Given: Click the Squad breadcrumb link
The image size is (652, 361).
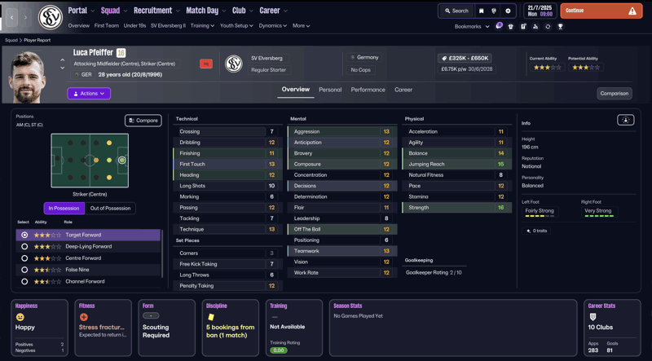Looking at the screenshot, I should click(11, 41).
